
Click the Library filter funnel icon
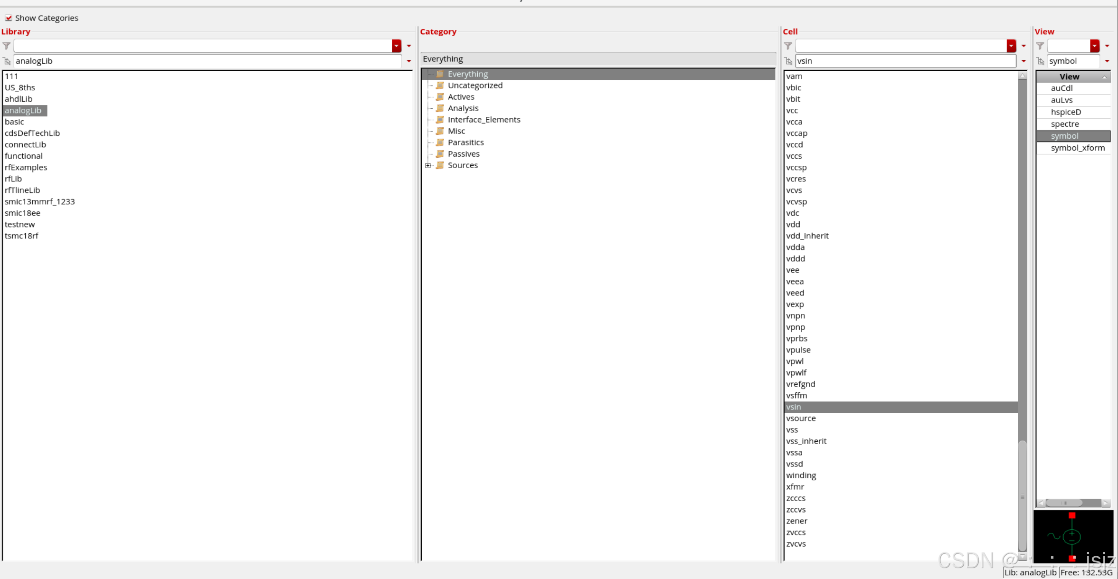(x=6, y=46)
